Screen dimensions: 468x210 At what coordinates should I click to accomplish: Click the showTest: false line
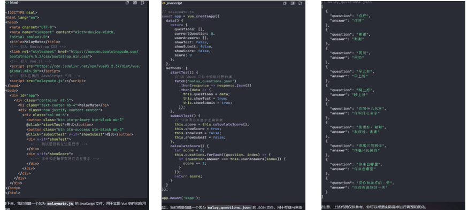pos(191,42)
